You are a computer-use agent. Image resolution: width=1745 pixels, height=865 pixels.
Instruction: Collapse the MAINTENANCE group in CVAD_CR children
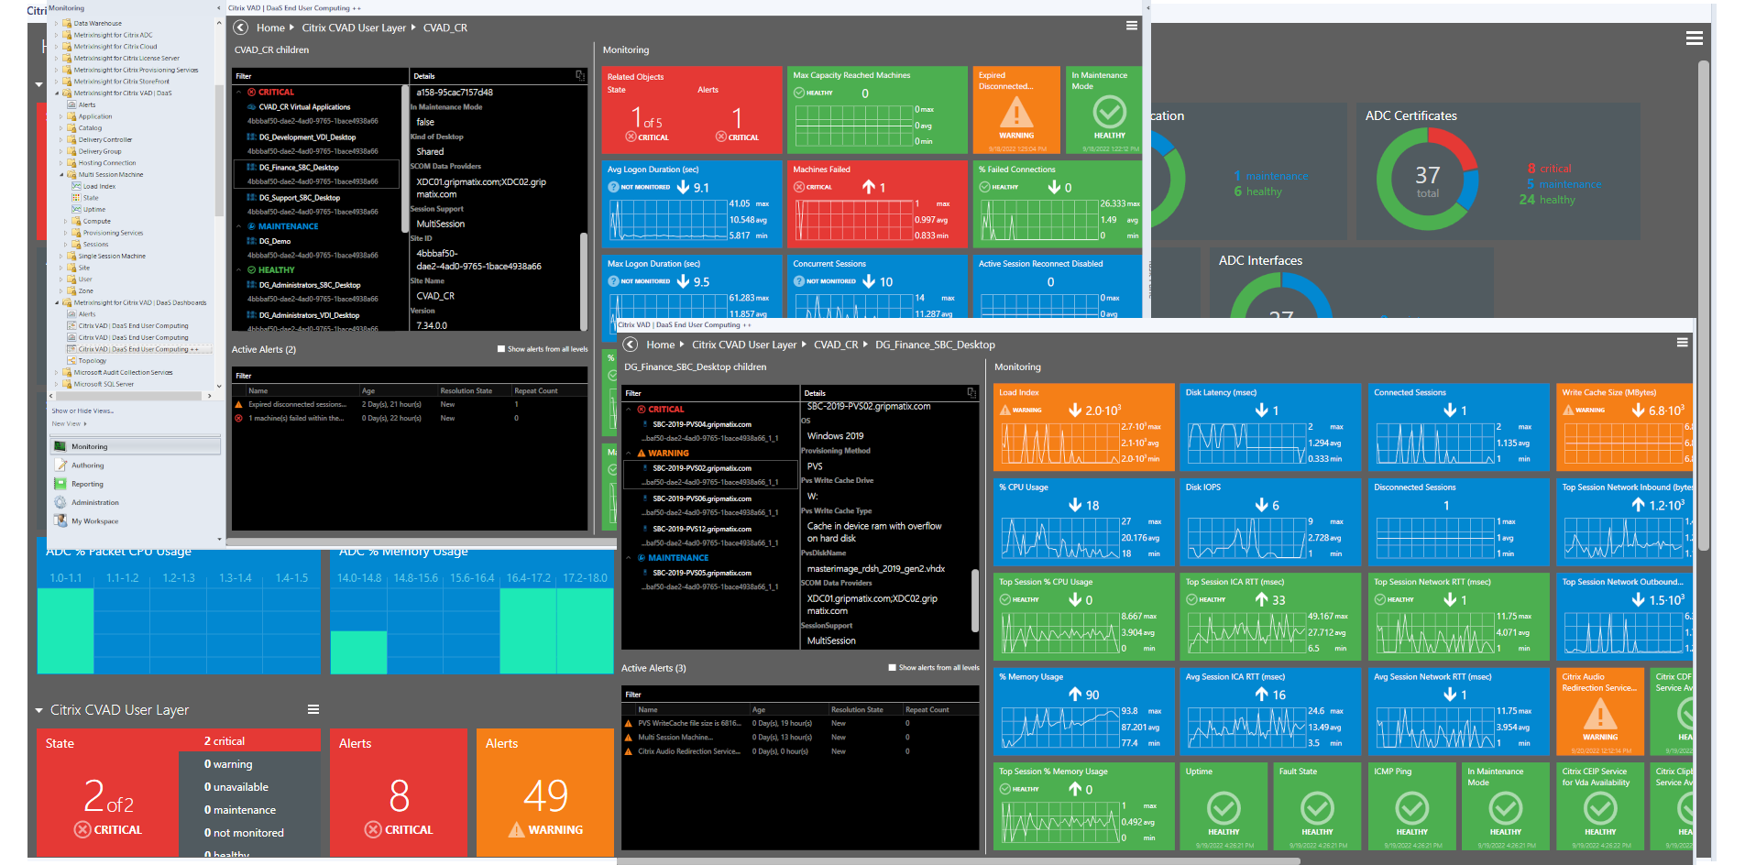tap(239, 226)
